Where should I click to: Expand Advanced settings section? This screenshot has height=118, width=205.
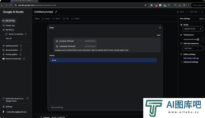coord(190,62)
